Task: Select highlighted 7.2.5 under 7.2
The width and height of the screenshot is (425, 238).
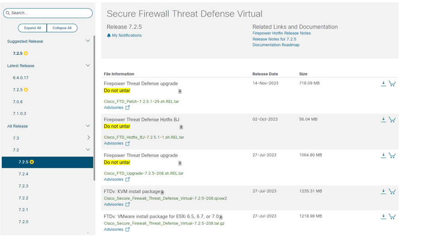Action: click(47, 162)
